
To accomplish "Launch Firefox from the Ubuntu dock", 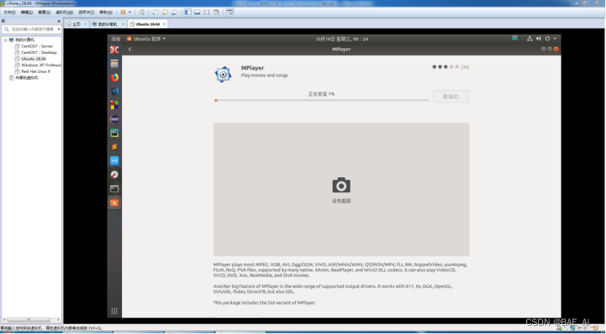I will coord(115,77).
